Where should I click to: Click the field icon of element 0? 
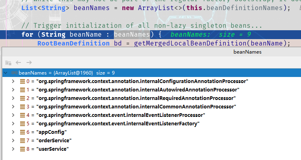(23, 81)
